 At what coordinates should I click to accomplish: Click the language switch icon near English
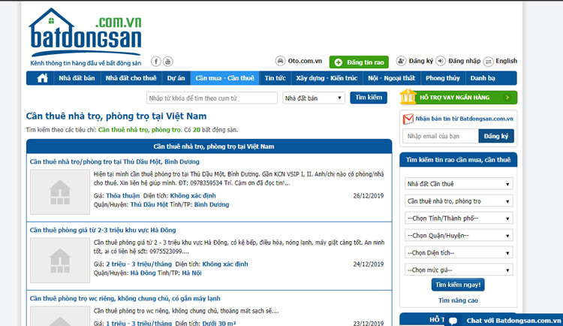[x=489, y=62]
